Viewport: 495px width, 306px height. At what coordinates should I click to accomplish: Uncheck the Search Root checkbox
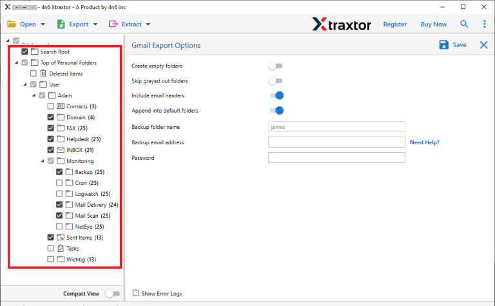point(24,52)
